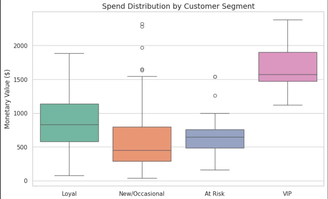Viewport: 328px width, 199px height.
Task: Click the 0 y-axis tick label
Action: (x=26, y=181)
